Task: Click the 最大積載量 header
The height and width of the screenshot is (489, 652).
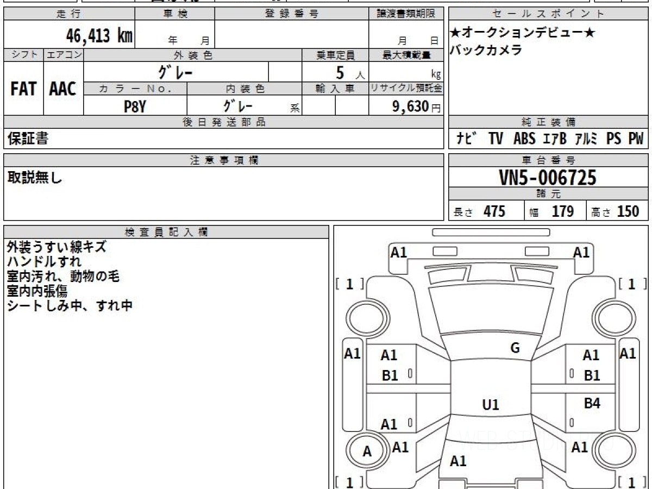Action: click(406, 55)
